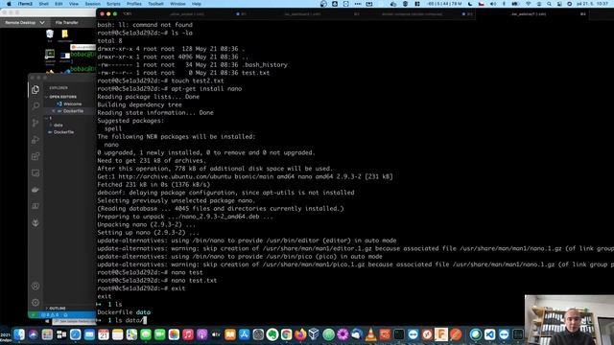Viewport: 614px width, 345px height.
Task: Open FaceTime from the Dock
Action: point(160,334)
